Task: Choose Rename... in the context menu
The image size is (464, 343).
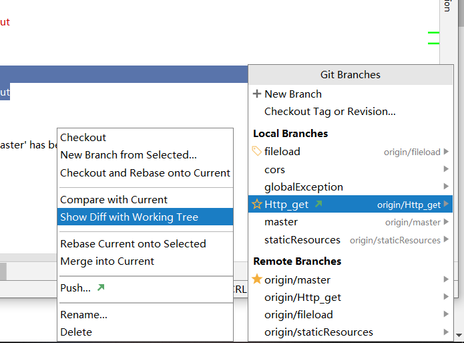Action: [x=145, y=314]
